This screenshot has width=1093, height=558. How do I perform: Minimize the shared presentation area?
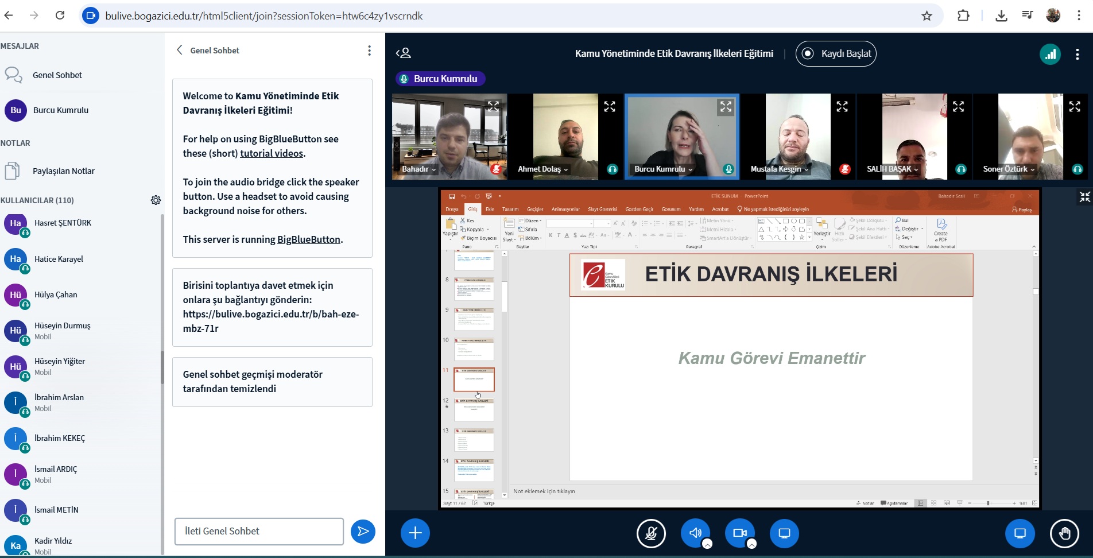(x=1084, y=197)
